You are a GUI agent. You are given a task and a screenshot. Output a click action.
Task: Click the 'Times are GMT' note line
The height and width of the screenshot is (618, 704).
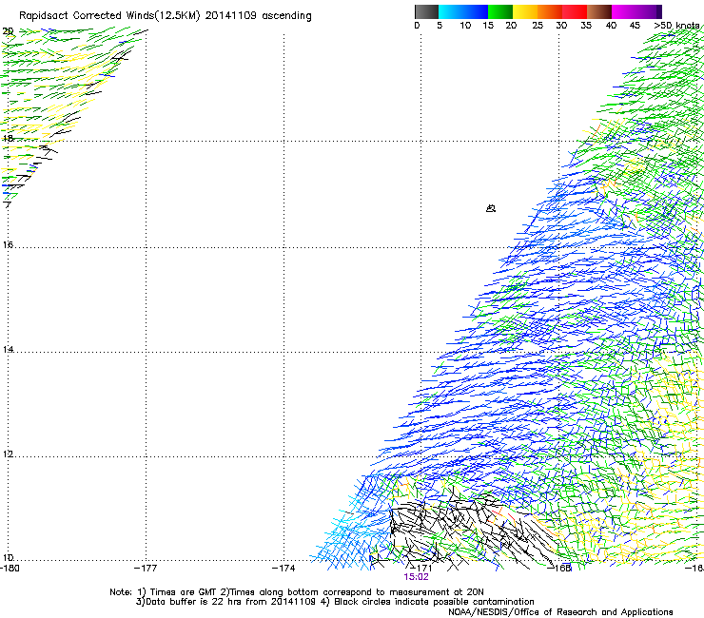click(x=297, y=592)
